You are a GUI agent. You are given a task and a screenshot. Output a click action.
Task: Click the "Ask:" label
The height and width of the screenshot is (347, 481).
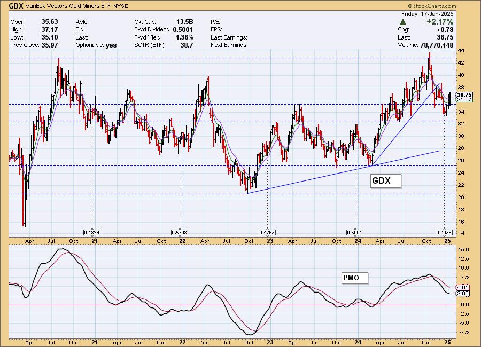(81, 22)
